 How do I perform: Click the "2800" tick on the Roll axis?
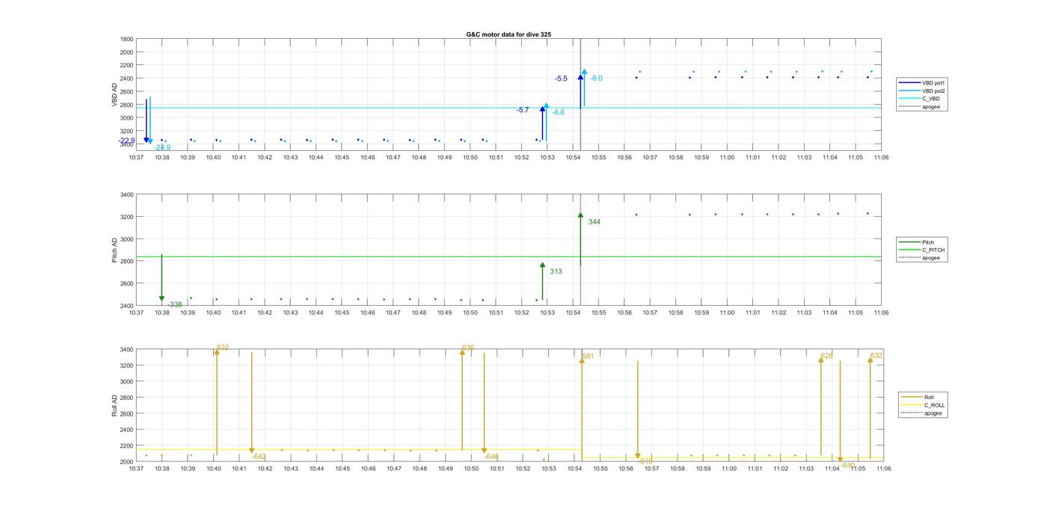point(126,398)
